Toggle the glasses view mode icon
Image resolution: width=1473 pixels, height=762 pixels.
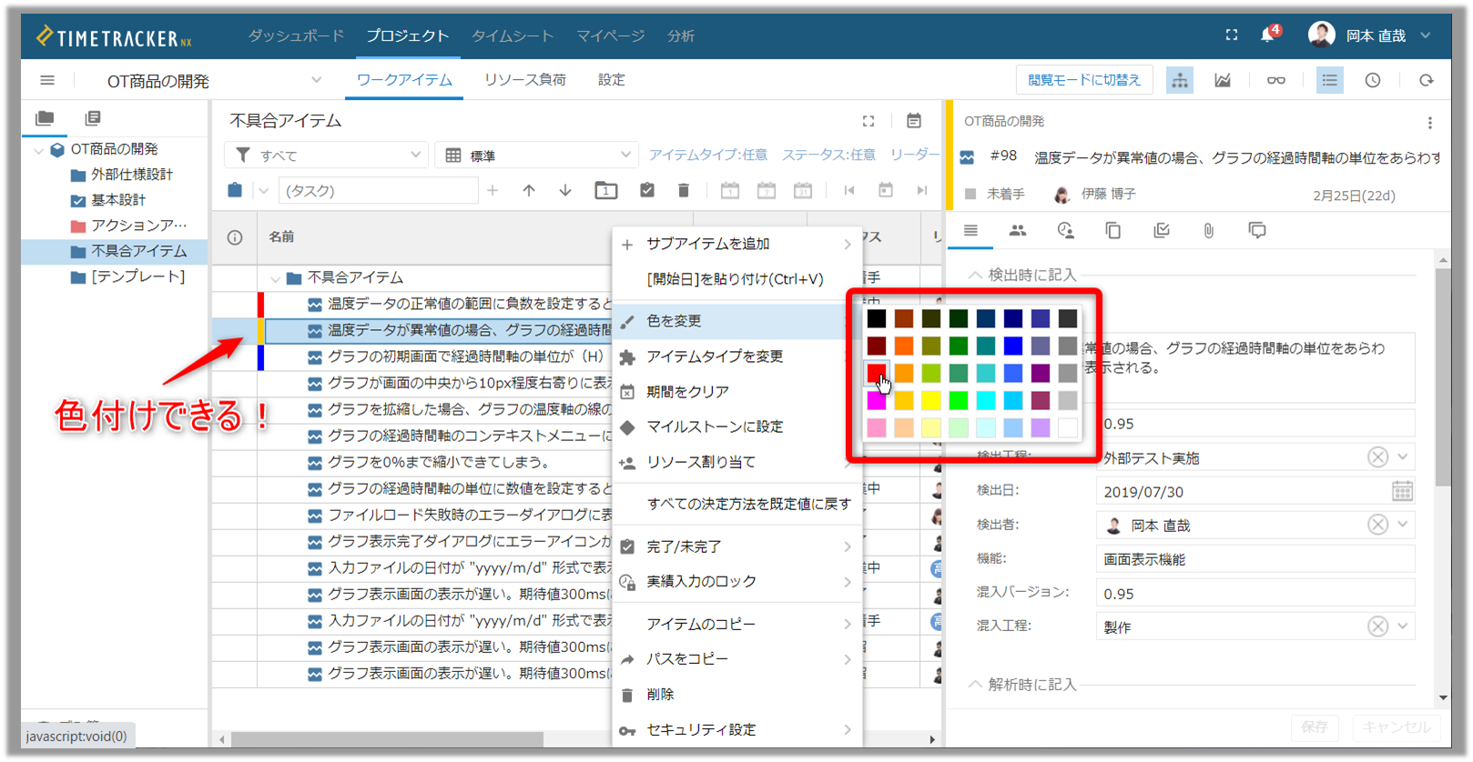(1275, 81)
